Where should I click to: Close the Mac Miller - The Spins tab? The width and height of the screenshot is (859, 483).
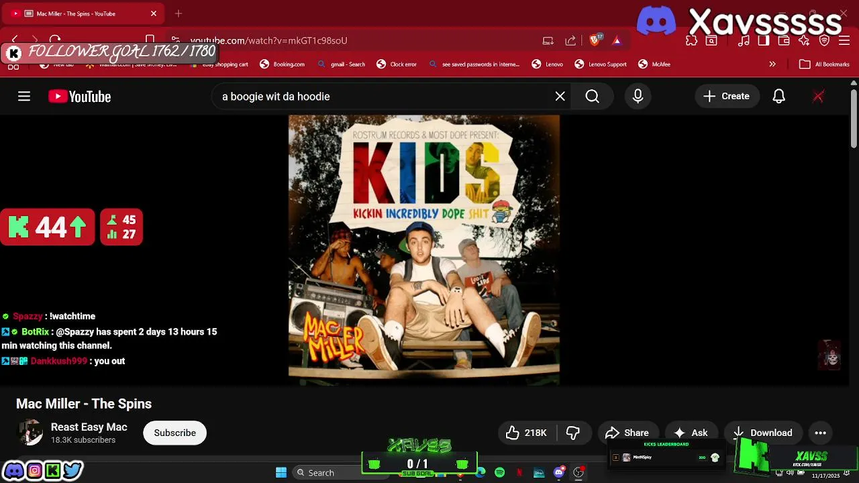click(x=153, y=13)
